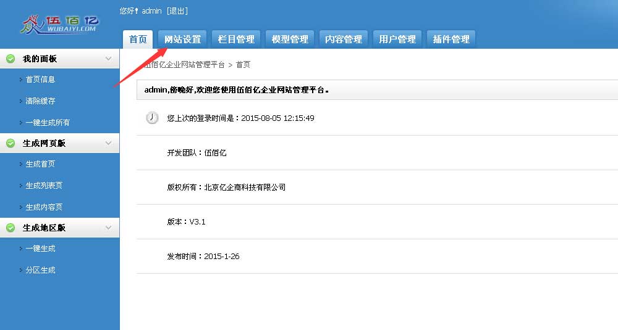
Task: Click the 退出 logout link
Action: point(177,11)
